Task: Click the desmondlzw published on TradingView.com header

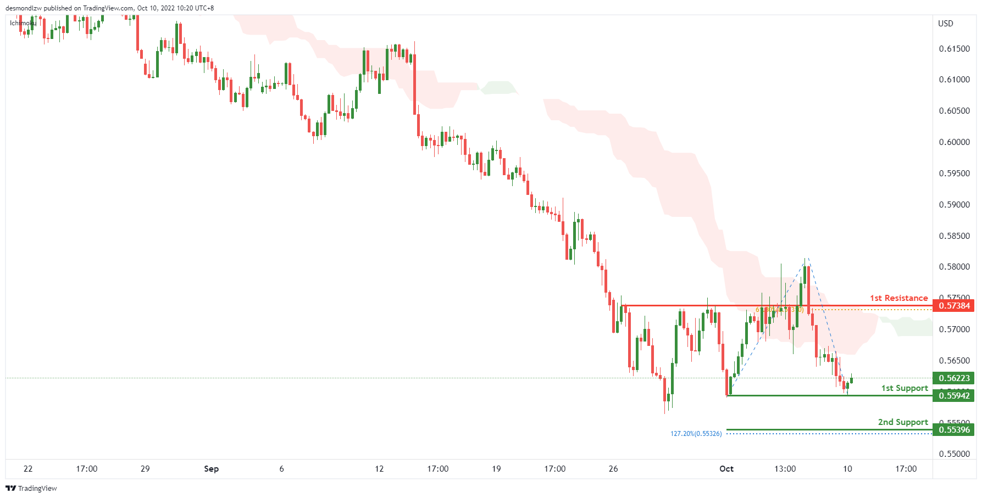Action: (109, 8)
